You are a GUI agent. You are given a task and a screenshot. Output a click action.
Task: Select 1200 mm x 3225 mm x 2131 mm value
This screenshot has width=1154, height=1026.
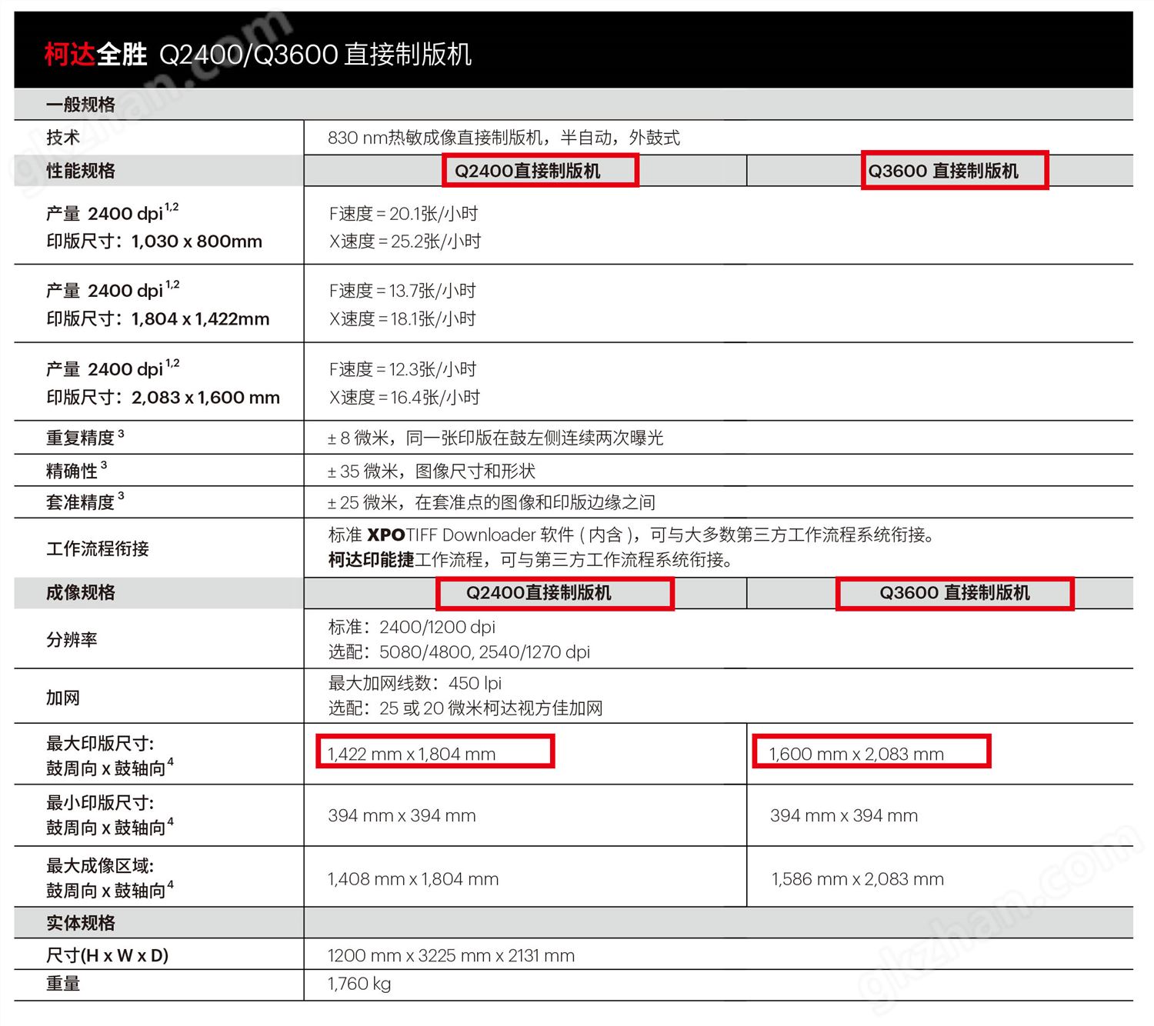tap(452, 956)
